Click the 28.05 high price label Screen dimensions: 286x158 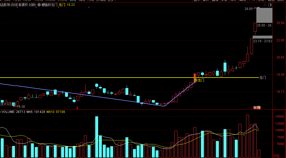(248, 9)
